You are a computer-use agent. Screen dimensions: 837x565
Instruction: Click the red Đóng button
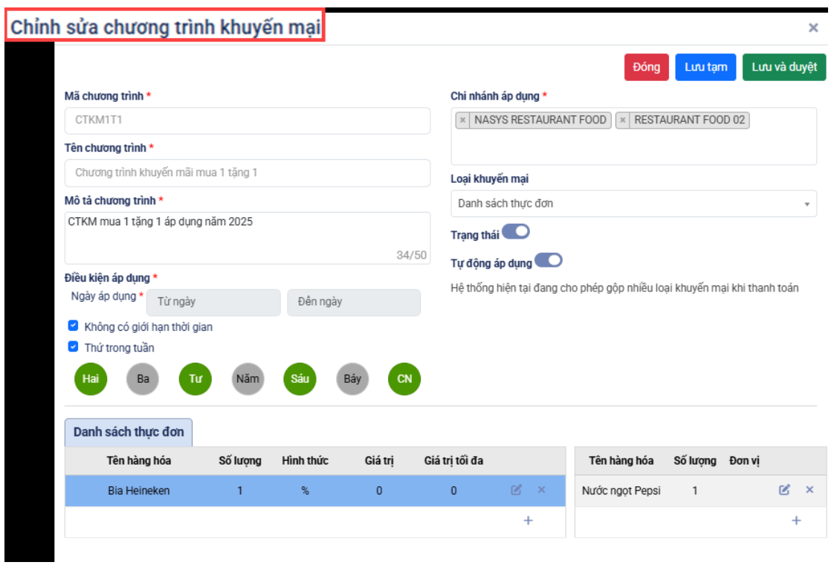pos(646,67)
